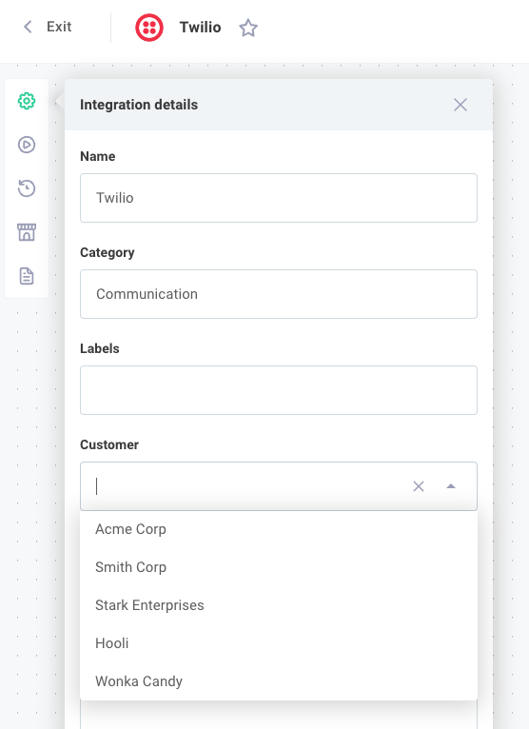Clear the Customer field selection

(x=419, y=486)
